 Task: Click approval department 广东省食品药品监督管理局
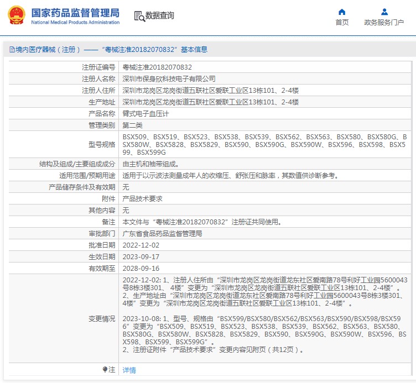pos(162,233)
